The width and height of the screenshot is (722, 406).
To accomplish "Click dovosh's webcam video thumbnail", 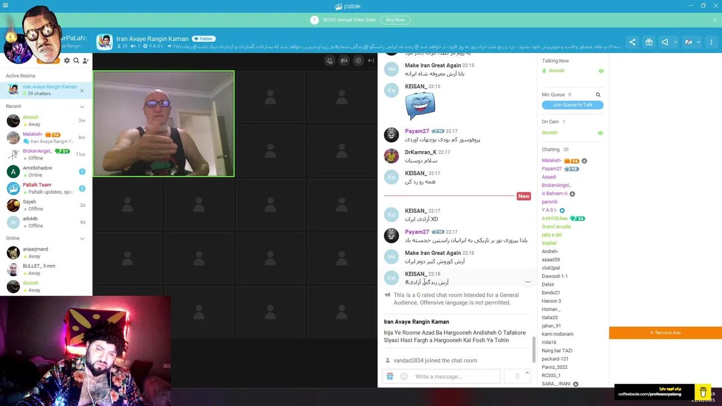I will coord(164,123).
